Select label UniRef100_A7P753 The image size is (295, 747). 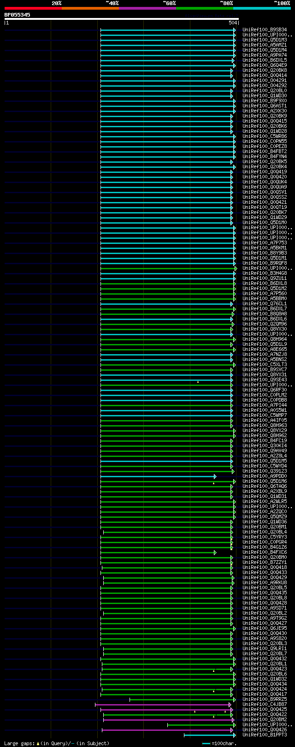[265, 243]
